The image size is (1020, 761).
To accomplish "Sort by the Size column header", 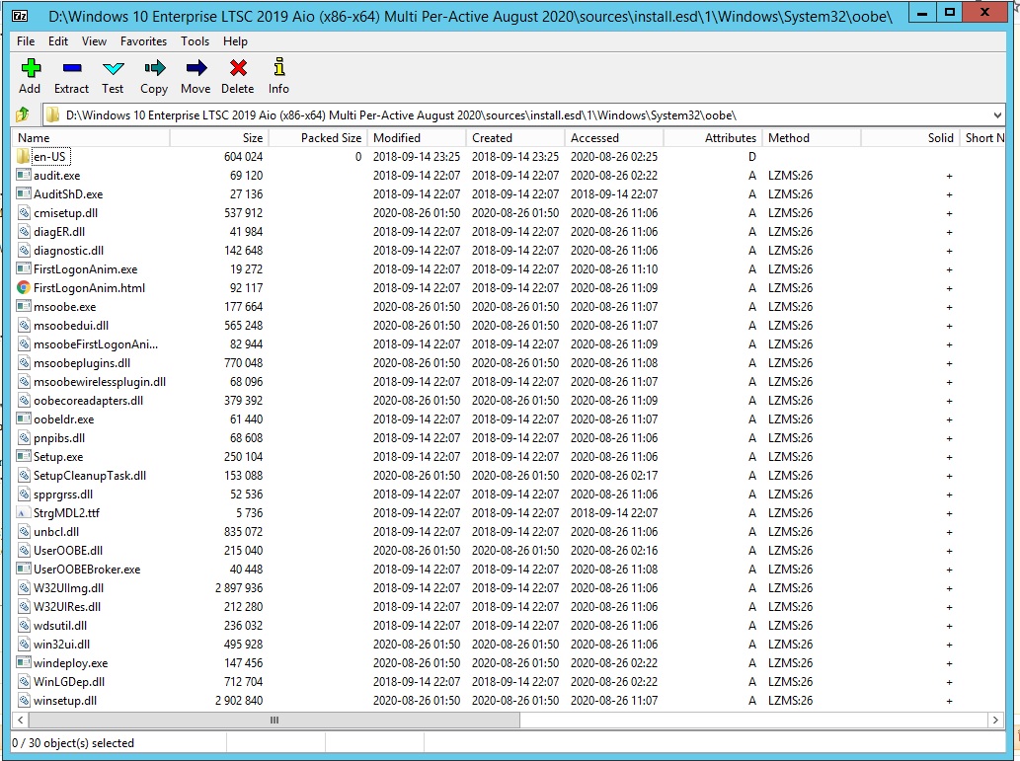I will [219, 138].
